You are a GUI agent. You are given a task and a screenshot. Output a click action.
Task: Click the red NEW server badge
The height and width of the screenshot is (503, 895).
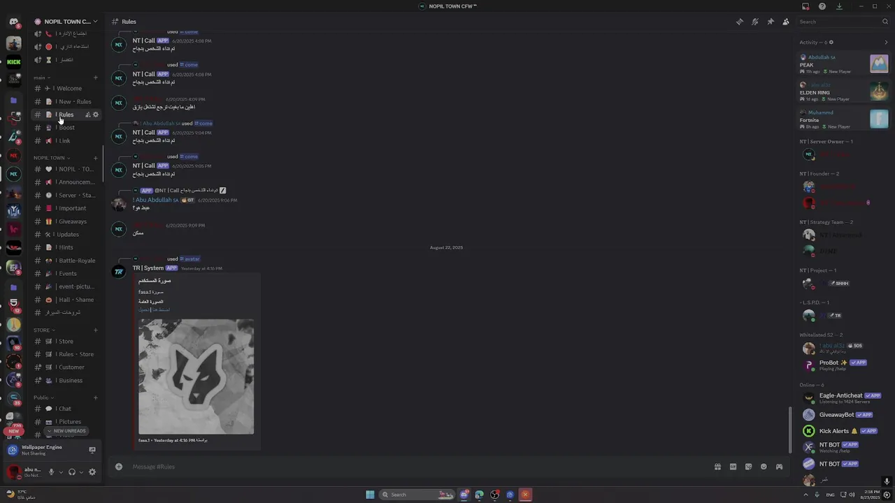[13, 431]
